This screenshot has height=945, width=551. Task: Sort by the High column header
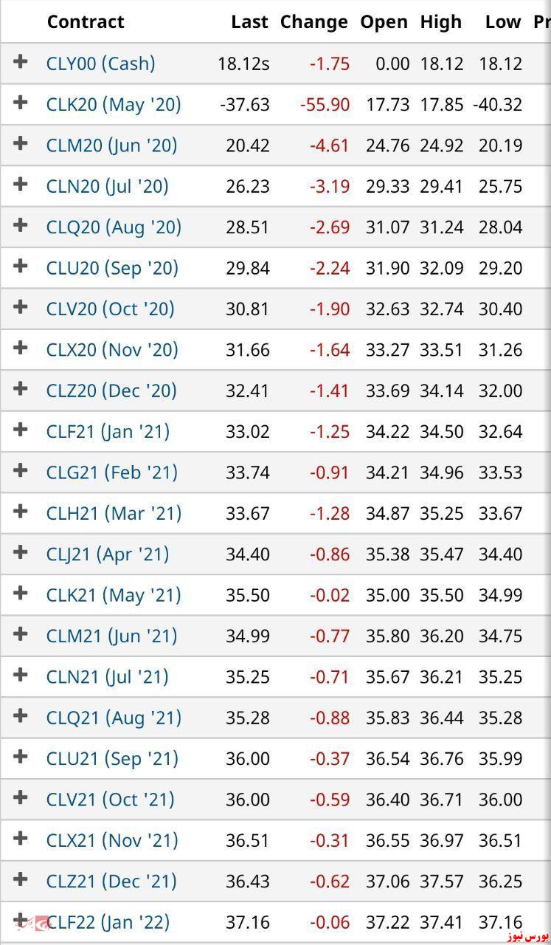click(x=441, y=22)
